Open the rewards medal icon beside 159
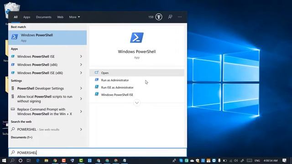 159,17
